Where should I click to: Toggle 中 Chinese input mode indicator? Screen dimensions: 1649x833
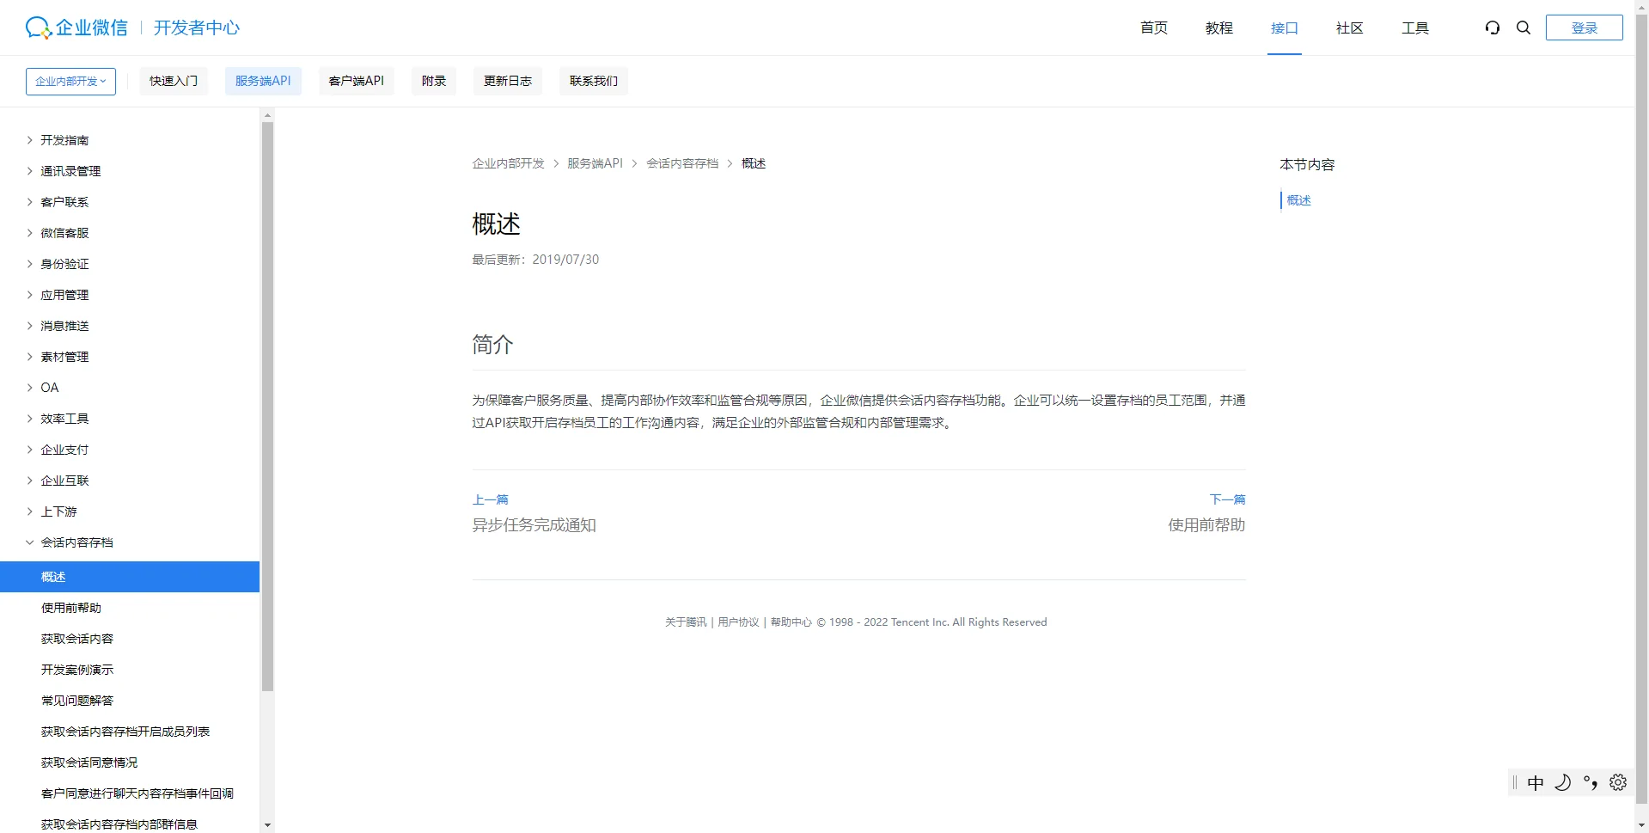(1536, 782)
